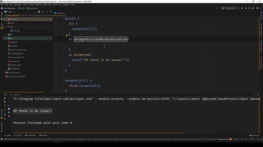Open the Run tool window tab at bottom
This screenshot has height=147, width=263.
tap(8, 135)
